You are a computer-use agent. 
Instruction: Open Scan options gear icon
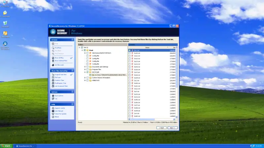point(53,96)
